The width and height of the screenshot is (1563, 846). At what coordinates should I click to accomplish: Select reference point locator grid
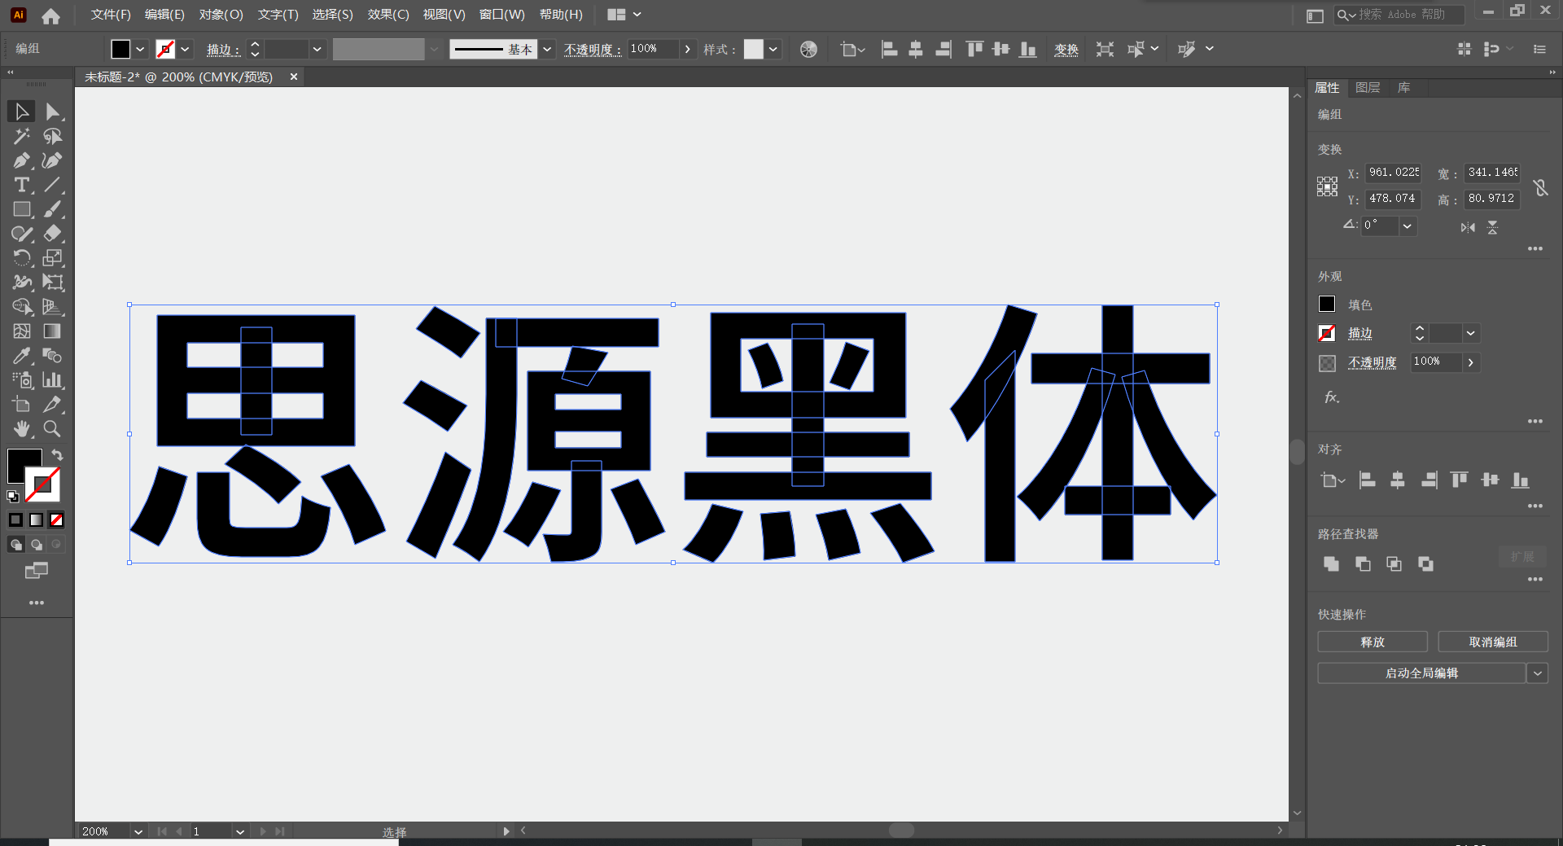click(1327, 186)
